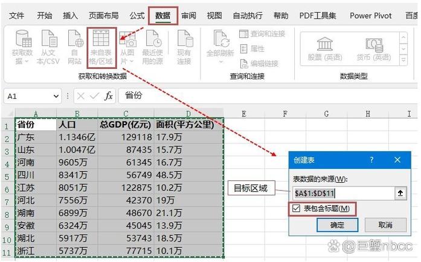Select the cell 6899万

[x=77, y=213]
